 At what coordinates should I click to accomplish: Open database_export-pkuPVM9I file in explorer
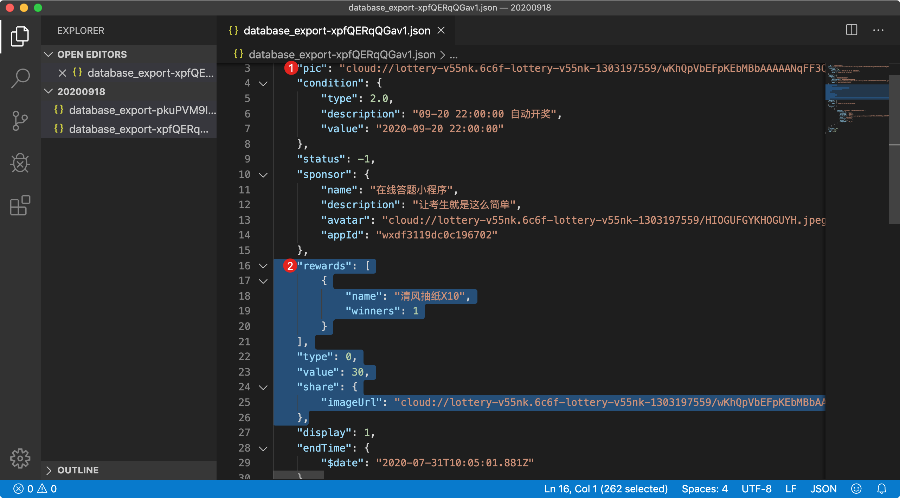(142, 110)
